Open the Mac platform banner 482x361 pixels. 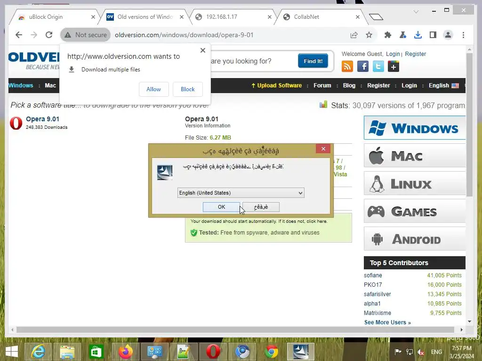[415, 156]
